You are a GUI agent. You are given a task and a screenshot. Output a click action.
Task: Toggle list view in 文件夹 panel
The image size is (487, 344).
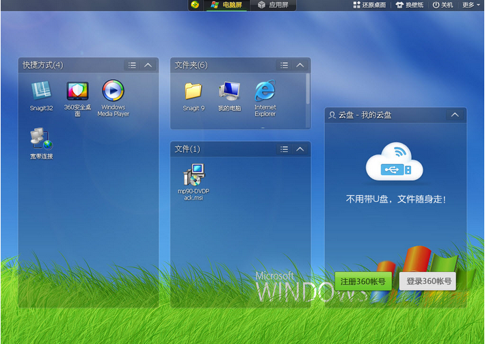[x=284, y=65]
